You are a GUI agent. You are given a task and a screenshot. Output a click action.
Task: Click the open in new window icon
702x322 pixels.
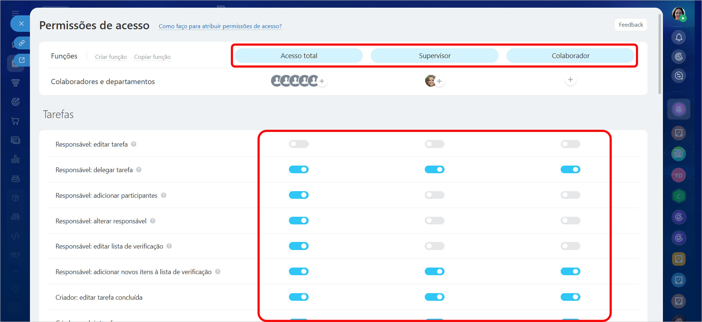pyautogui.click(x=22, y=60)
